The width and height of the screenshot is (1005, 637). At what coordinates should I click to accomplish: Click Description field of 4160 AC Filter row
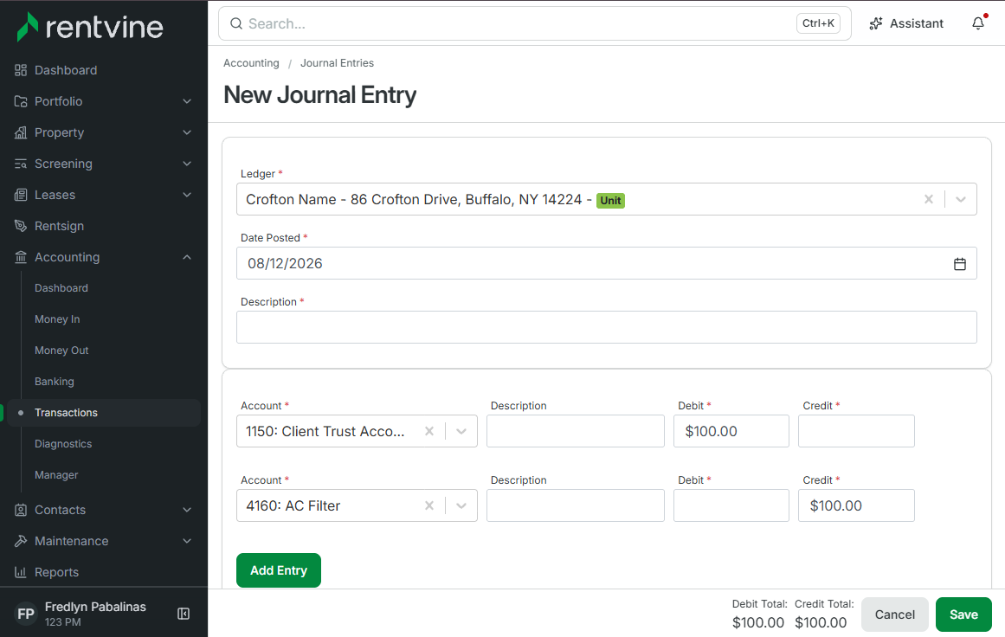(576, 505)
